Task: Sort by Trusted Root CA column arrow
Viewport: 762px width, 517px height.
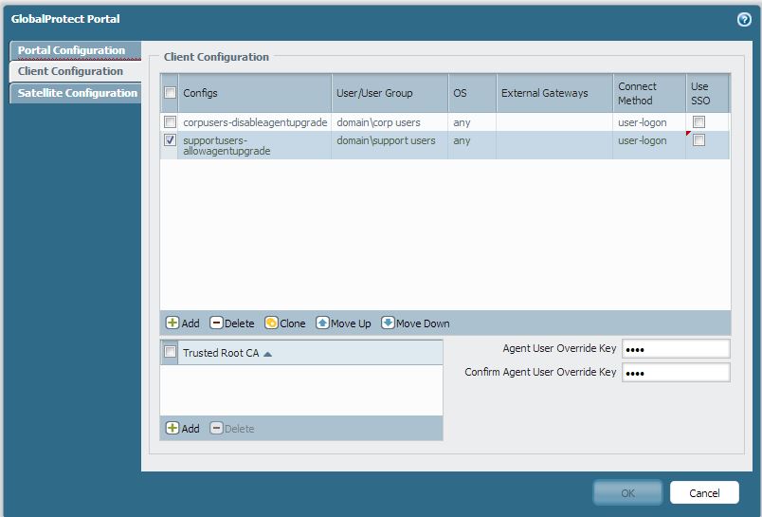Action: (267, 354)
